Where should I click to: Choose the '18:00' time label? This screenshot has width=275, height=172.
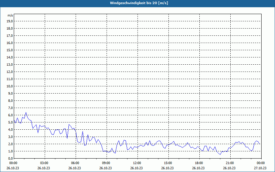[199, 163]
